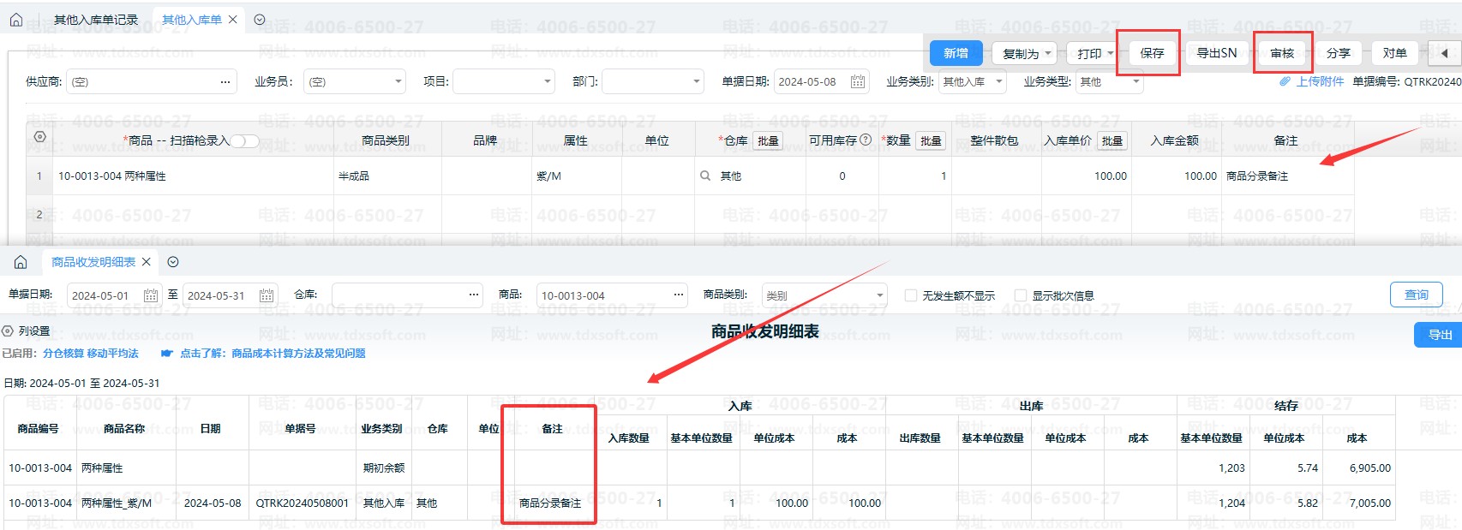Click the 上传附件 paperclip icon
The image size is (1462, 530).
click(1285, 81)
